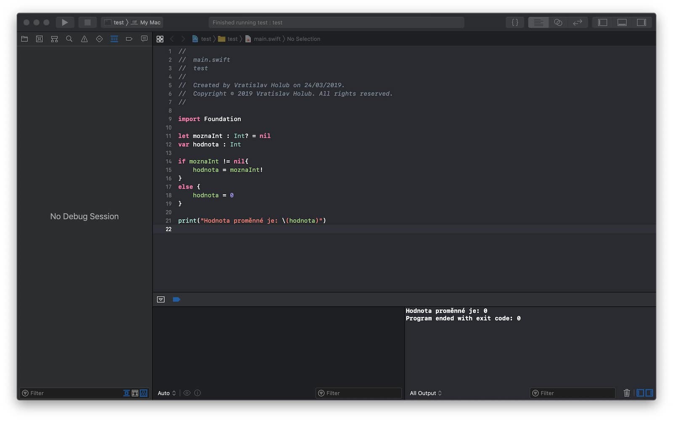This screenshot has height=421, width=673.
Task: Open the All Output dropdown
Action: (426, 393)
